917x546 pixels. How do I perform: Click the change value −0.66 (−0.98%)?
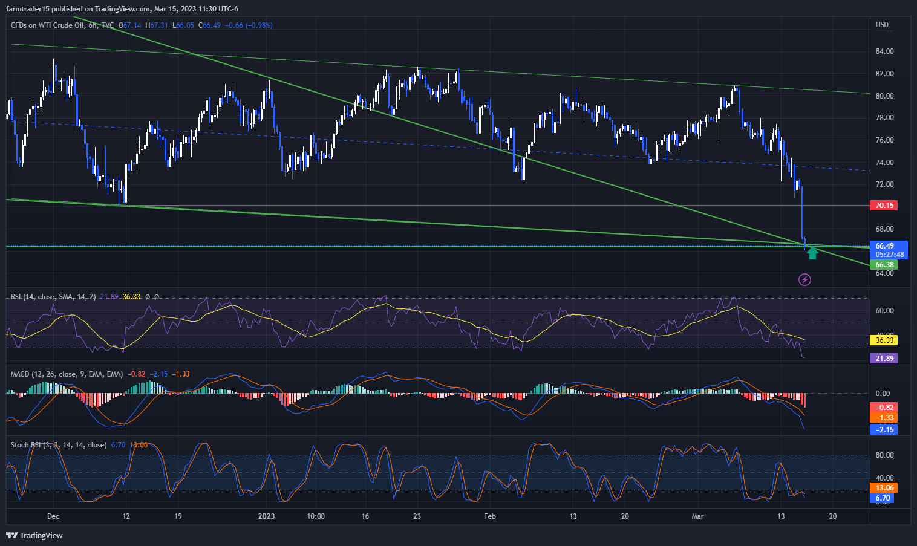tap(249, 25)
